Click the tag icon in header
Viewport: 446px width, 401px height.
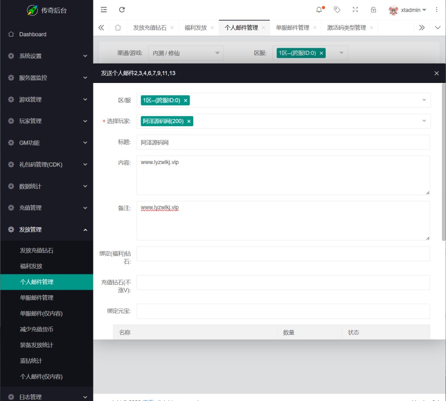[337, 9]
